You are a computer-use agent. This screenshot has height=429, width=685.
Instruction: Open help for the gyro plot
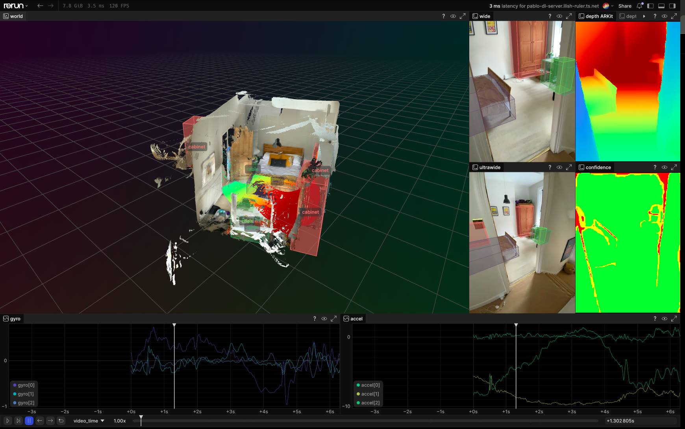(315, 319)
